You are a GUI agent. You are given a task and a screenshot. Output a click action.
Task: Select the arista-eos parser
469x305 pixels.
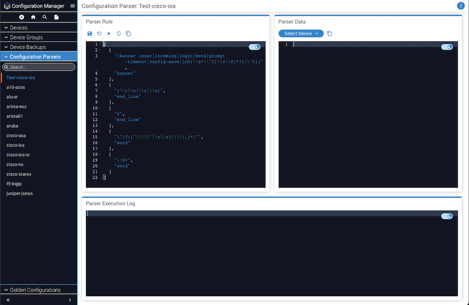coord(17,106)
